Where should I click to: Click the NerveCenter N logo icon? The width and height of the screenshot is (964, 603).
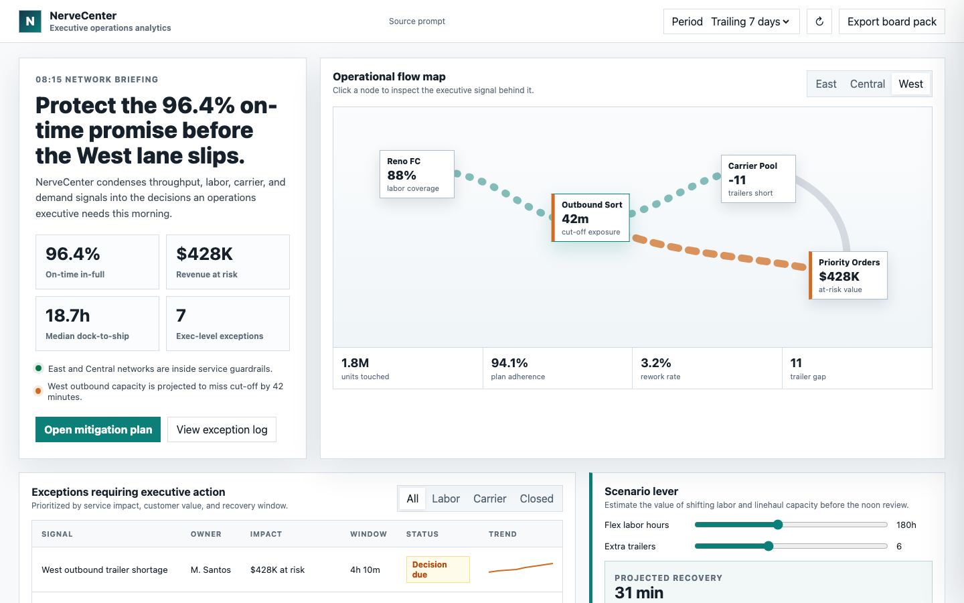click(30, 21)
